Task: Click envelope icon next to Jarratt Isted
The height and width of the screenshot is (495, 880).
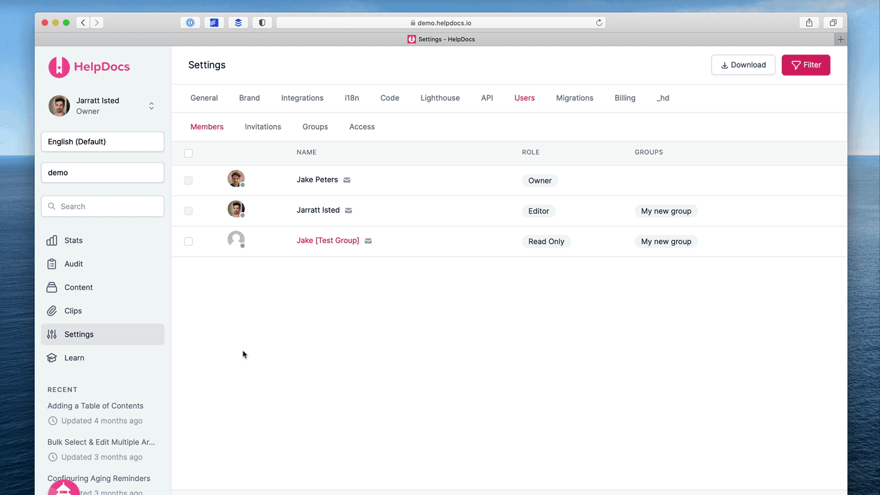Action: (348, 210)
